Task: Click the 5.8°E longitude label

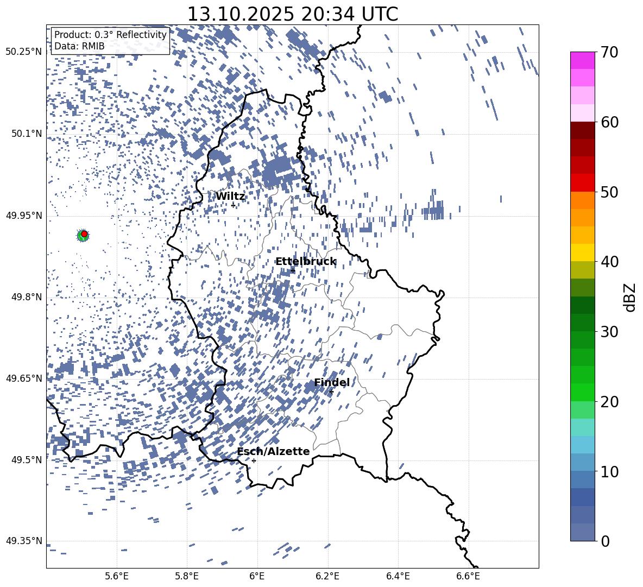Action: (187, 576)
